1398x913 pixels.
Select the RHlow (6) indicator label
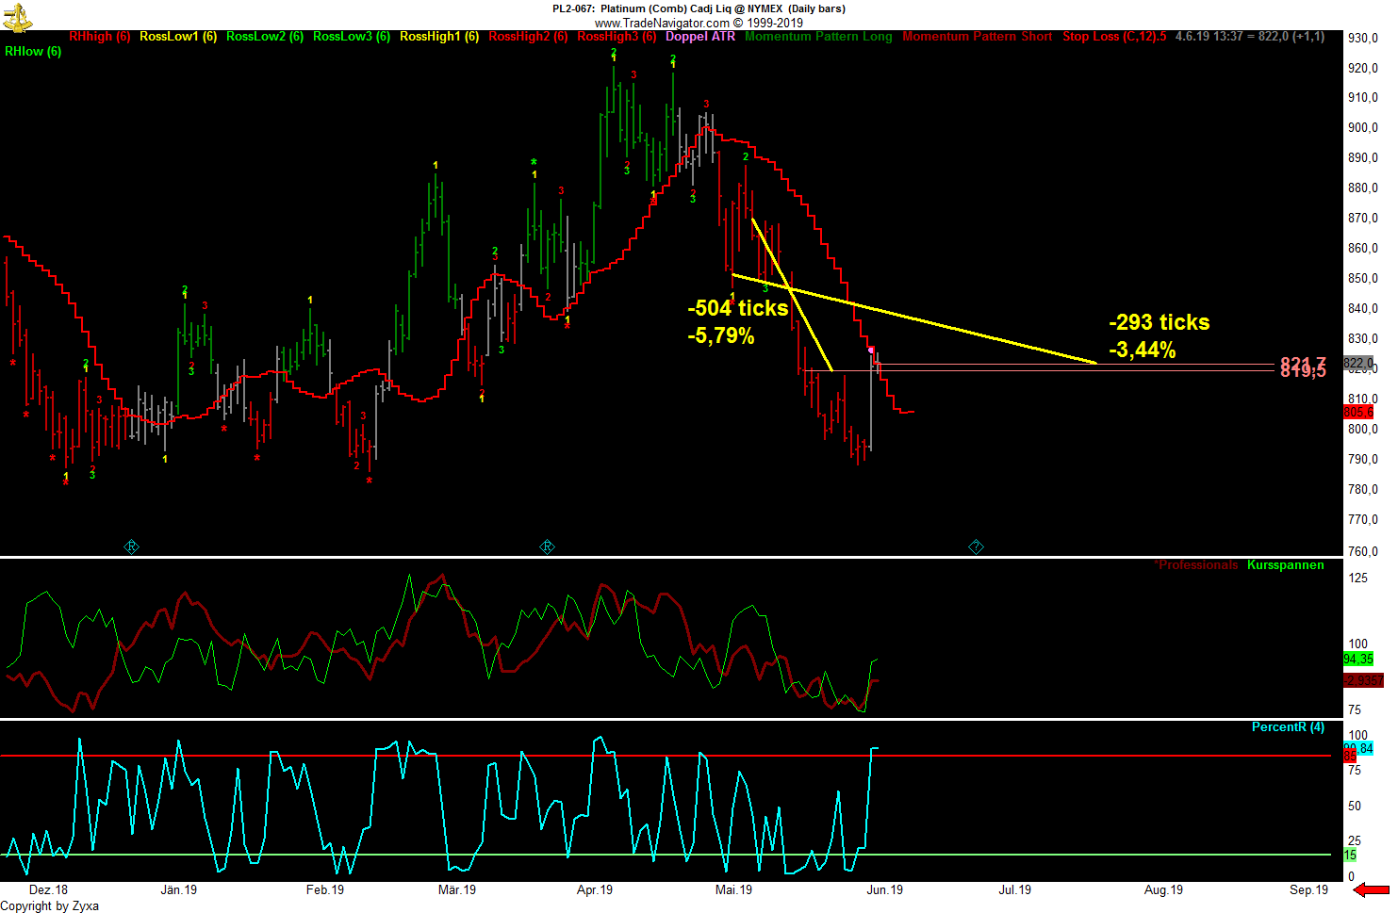[x=33, y=52]
